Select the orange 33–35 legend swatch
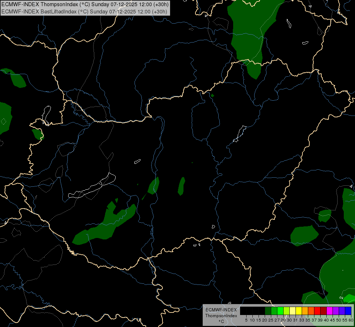355x327 pixels. tap(305, 311)
